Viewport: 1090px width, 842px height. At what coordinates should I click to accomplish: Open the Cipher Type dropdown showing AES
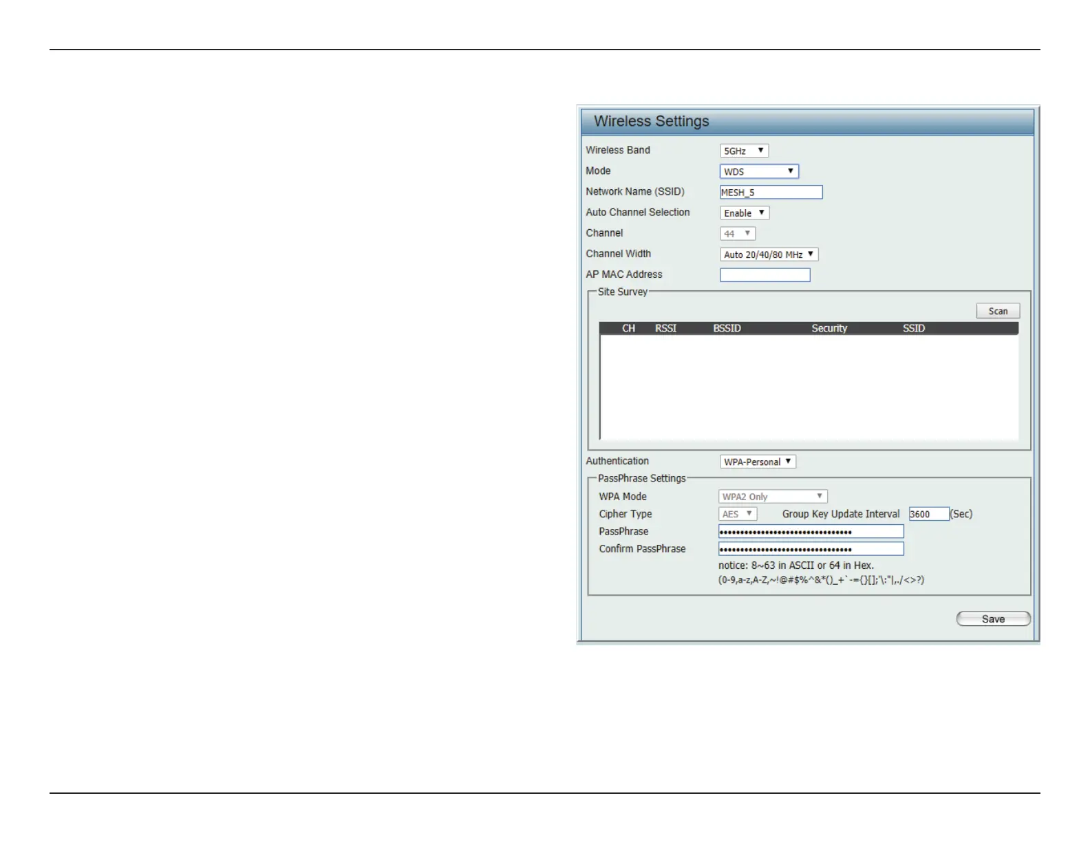[x=738, y=514]
